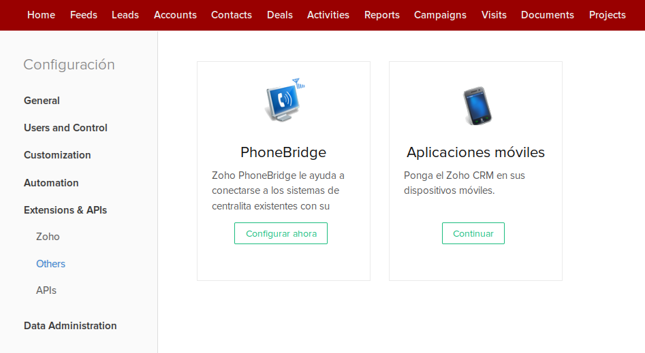Collapse the Extensions & APIs section
The height and width of the screenshot is (353, 645).
65,210
